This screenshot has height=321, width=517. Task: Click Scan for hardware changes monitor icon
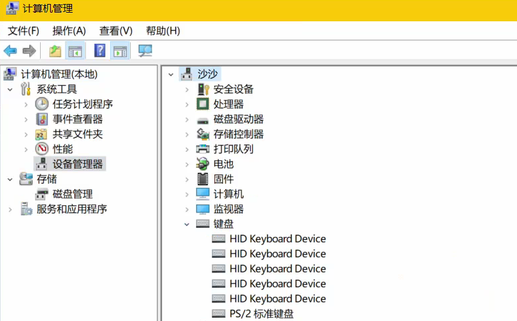pyautogui.click(x=145, y=51)
